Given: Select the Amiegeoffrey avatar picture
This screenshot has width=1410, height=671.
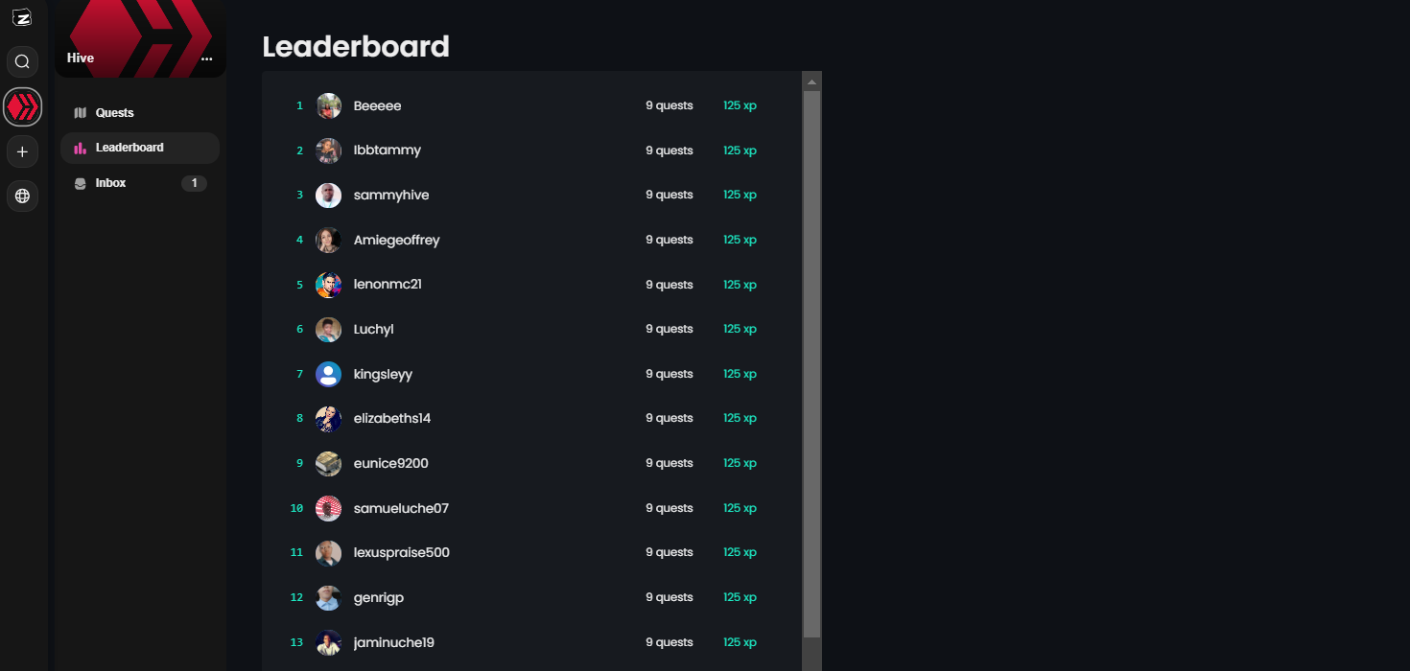Looking at the screenshot, I should pos(329,240).
